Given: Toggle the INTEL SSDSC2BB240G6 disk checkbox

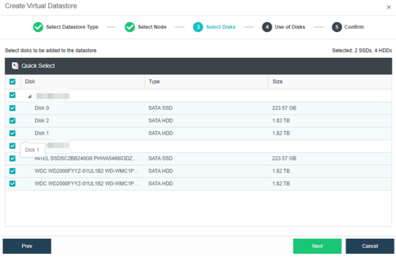Looking at the screenshot, I should pos(12,159).
